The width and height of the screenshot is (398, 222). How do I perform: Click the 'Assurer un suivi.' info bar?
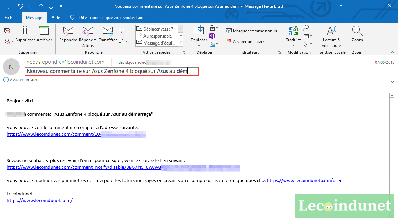pos(22,80)
